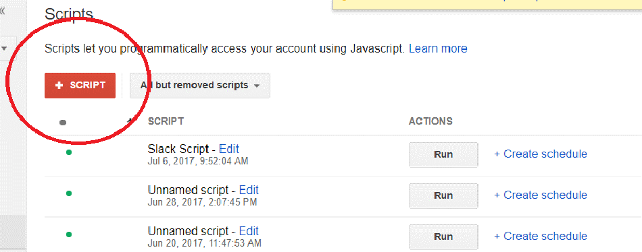Open the All but removed scripts dropdown
642x252 pixels.
click(x=200, y=86)
